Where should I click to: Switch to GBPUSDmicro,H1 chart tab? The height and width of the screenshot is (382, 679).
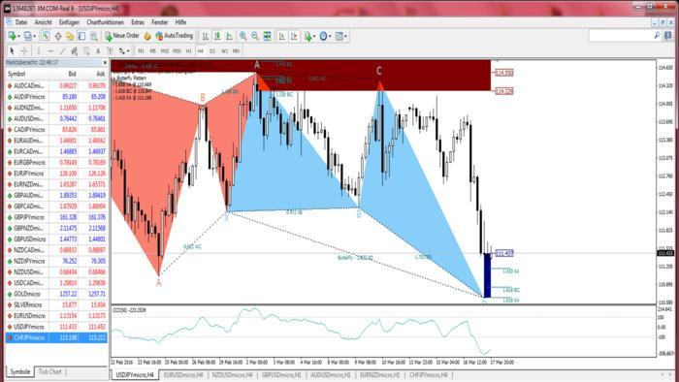click(281, 374)
